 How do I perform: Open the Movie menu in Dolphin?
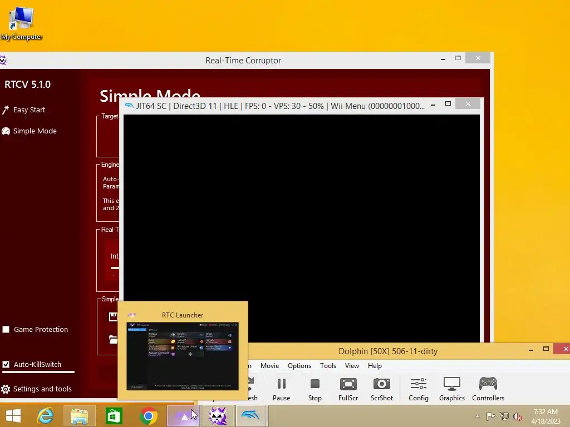(x=270, y=366)
